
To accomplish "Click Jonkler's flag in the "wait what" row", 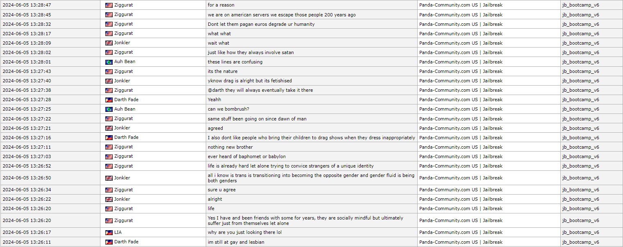I will (109, 43).
